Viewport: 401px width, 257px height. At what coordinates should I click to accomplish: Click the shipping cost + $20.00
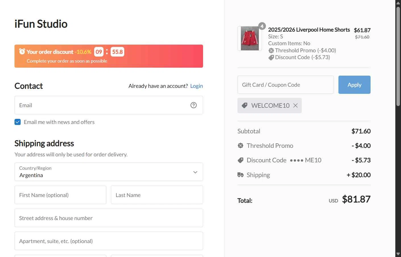[x=358, y=175]
